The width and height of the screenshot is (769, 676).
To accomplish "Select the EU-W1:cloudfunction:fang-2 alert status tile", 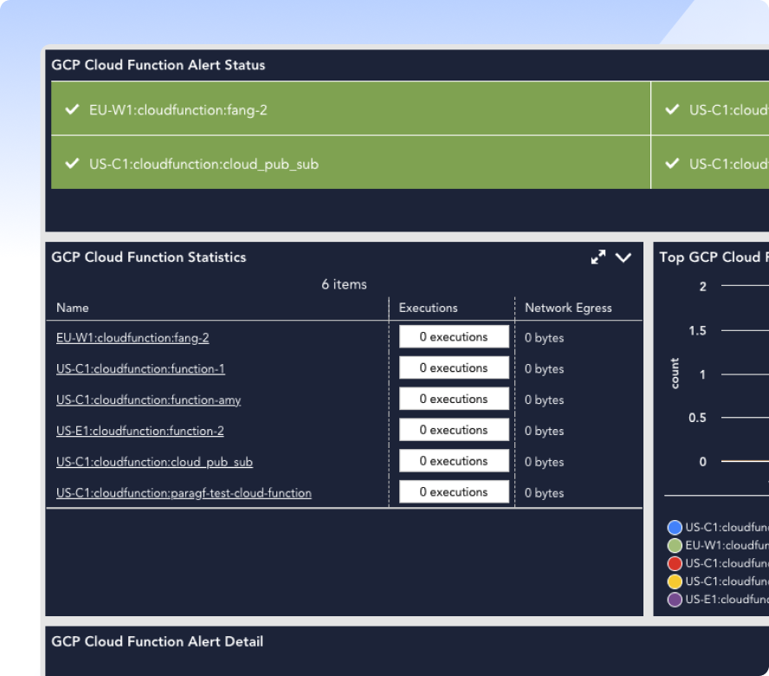I will (351, 109).
